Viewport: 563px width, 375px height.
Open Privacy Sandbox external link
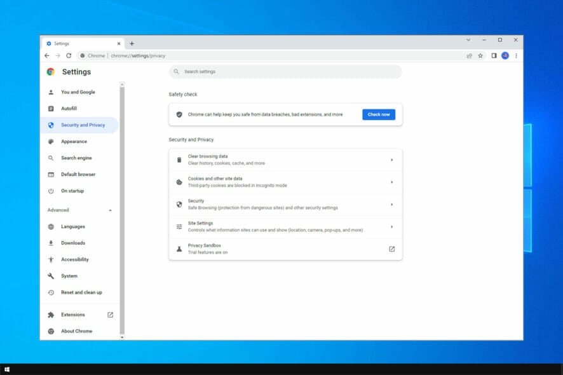392,249
